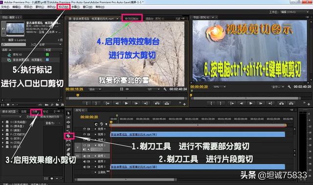Click Insert button in Source monitor
313x185 pixels.
tap(157, 103)
